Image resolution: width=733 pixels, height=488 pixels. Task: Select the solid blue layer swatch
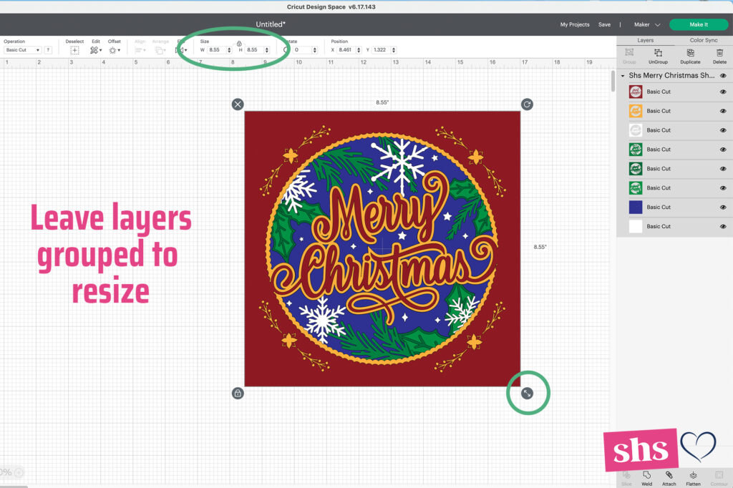(x=636, y=207)
